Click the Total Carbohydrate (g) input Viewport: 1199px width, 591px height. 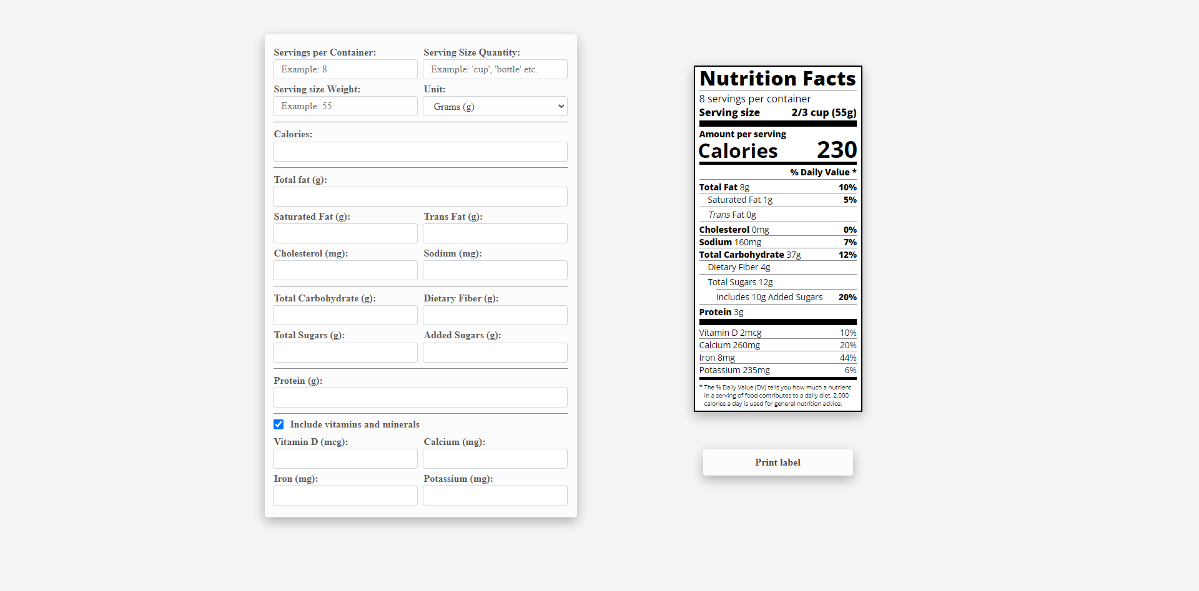coord(345,315)
